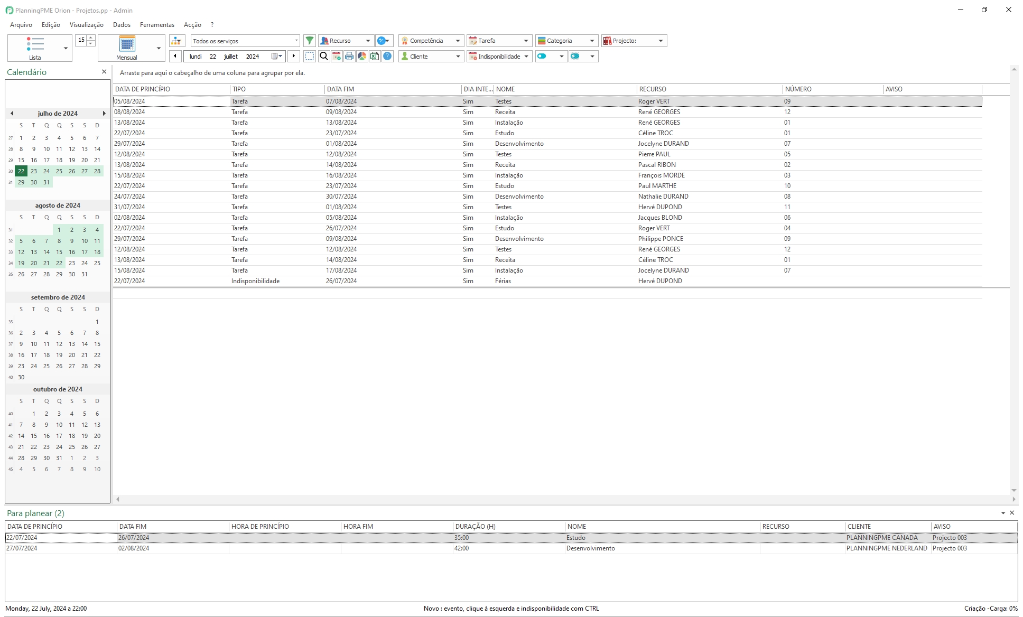
Task: Show previous month in Calendário panel
Action: point(12,113)
